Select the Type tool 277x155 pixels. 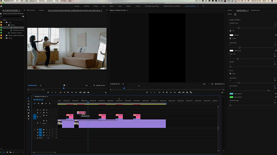[28, 119]
